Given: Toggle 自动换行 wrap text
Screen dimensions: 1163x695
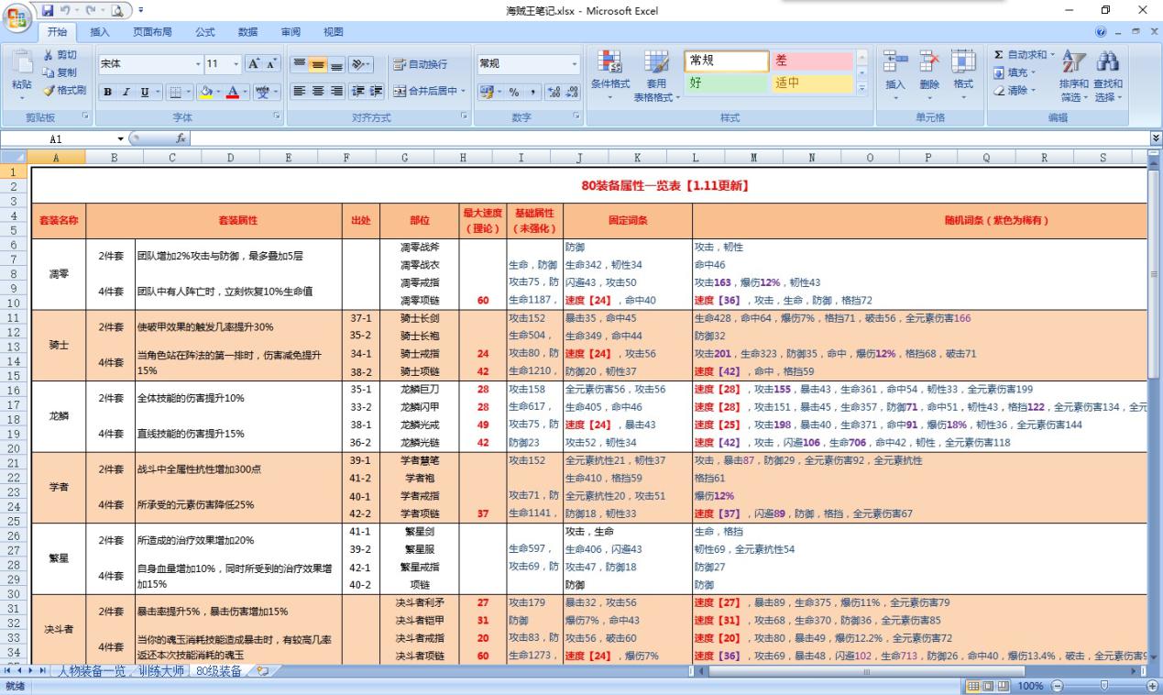Looking at the screenshot, I should [420, 64].
